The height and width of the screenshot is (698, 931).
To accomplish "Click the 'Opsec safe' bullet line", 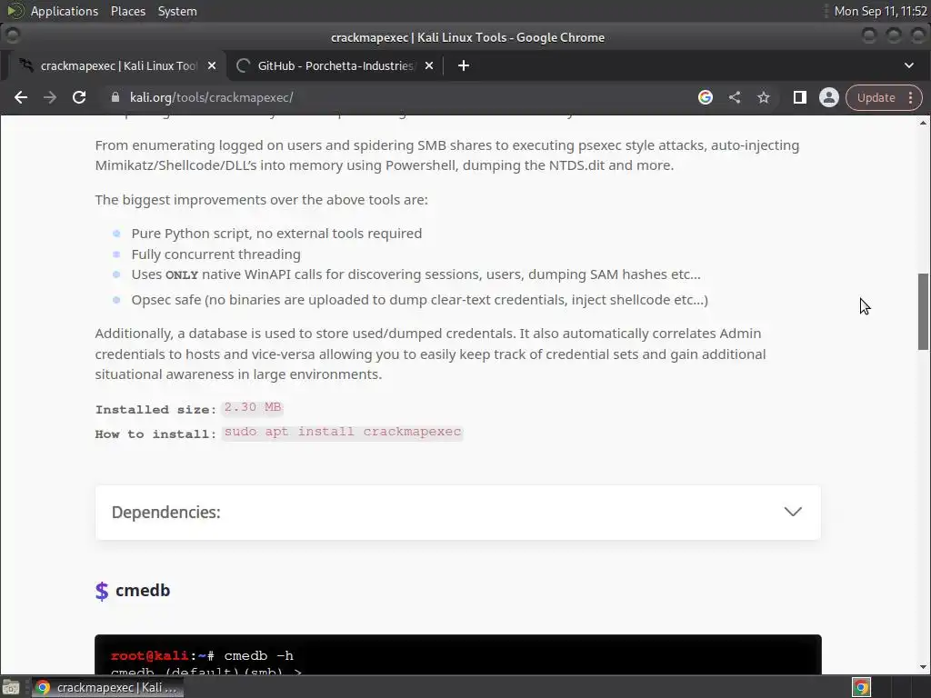I will point(420,300).
